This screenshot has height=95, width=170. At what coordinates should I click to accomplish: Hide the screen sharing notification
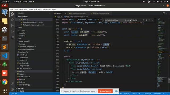(x=116, y=91)
